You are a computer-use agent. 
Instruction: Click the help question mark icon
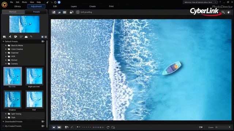(220, 2)
